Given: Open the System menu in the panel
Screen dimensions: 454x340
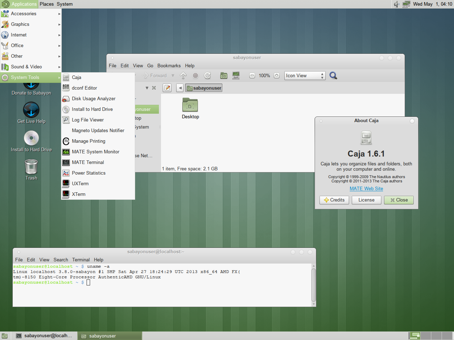Looking at the screenshot, I should pyautogui.click(x=65, y=4).
